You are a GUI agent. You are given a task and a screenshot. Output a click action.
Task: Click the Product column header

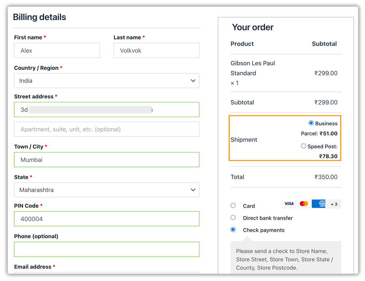coord(242,44)
